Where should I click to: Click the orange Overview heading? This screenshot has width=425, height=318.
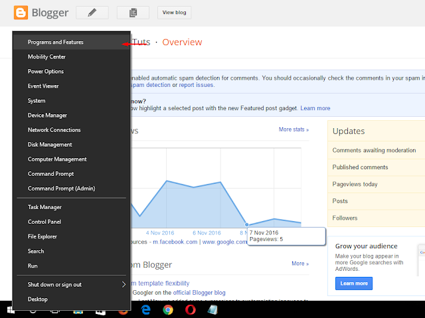[182, 42]
